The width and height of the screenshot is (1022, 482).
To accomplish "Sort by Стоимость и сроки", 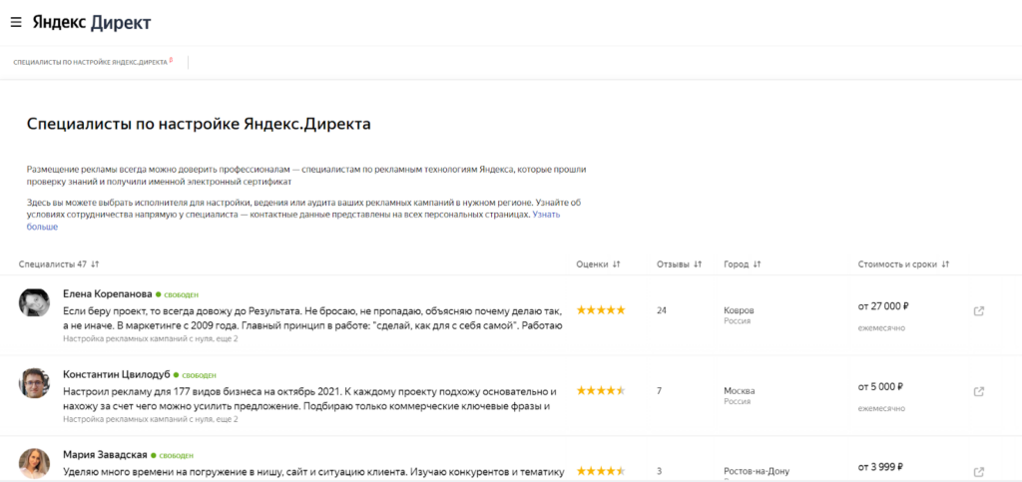I will click(x=903, y=264).
